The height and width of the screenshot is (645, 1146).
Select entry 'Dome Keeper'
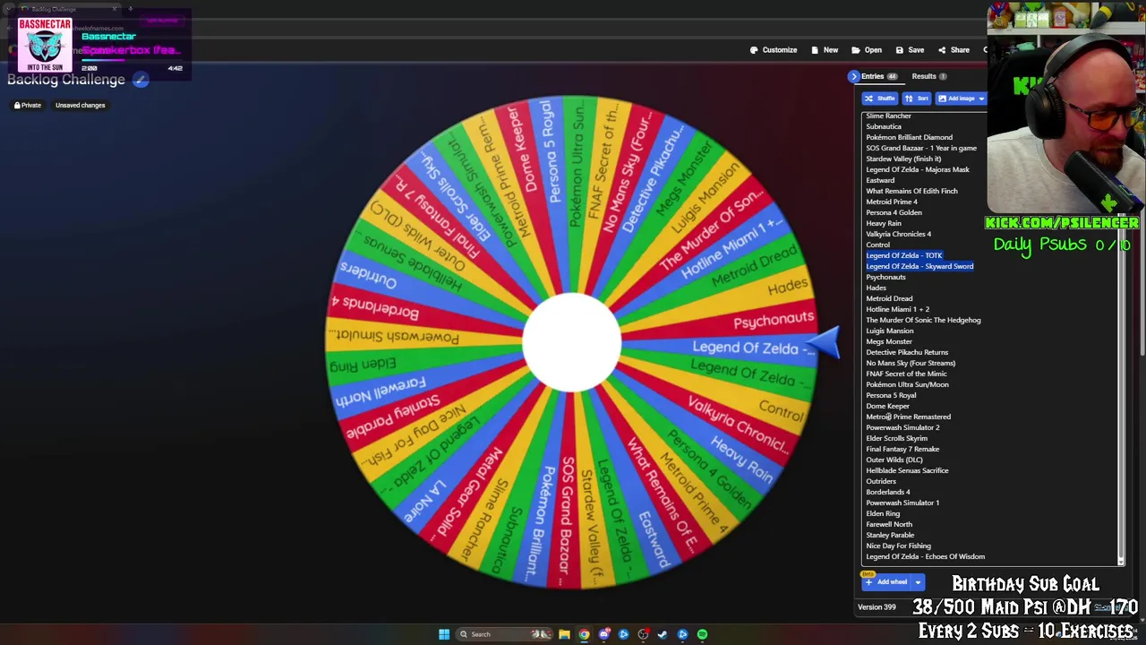tap(887, 406)
